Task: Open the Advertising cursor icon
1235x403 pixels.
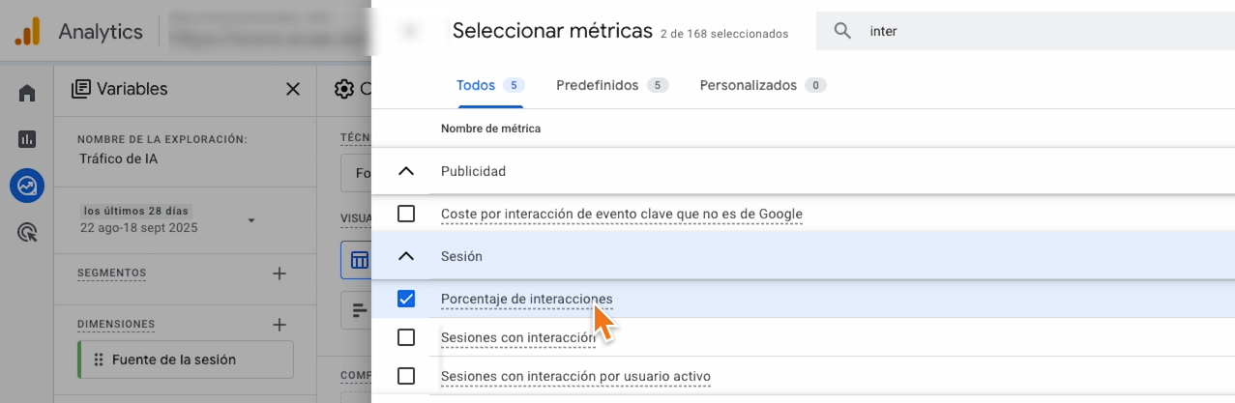Action: click(x=27, y=232)
